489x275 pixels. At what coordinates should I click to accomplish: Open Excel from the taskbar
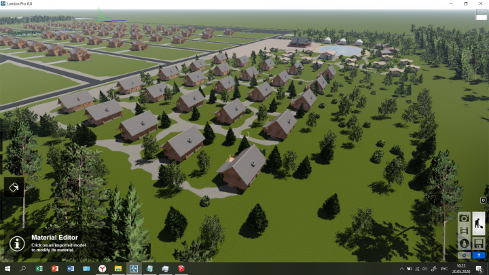click(39, 268)
